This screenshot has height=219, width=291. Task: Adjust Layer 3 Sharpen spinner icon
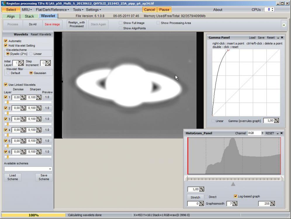(x=39, y=119)
